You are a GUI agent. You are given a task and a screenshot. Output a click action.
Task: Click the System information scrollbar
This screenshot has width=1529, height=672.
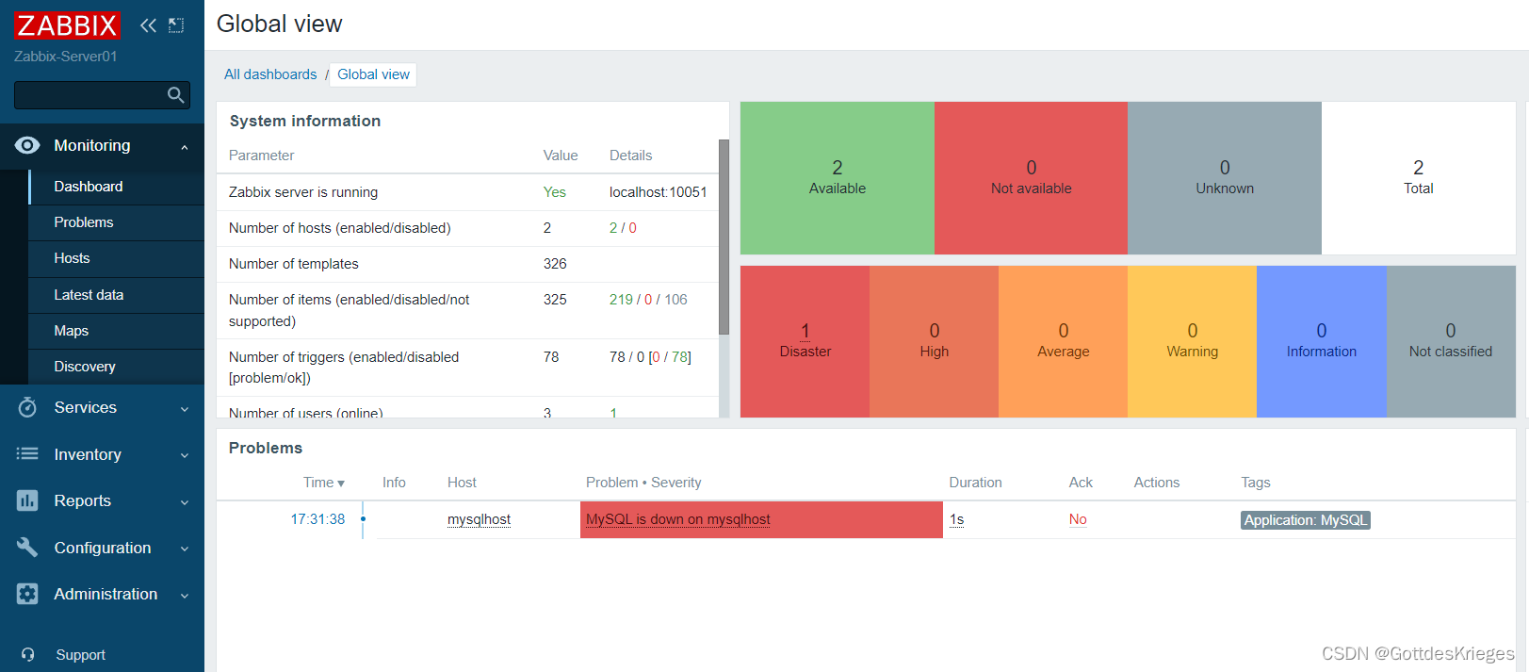pos(724,237)
